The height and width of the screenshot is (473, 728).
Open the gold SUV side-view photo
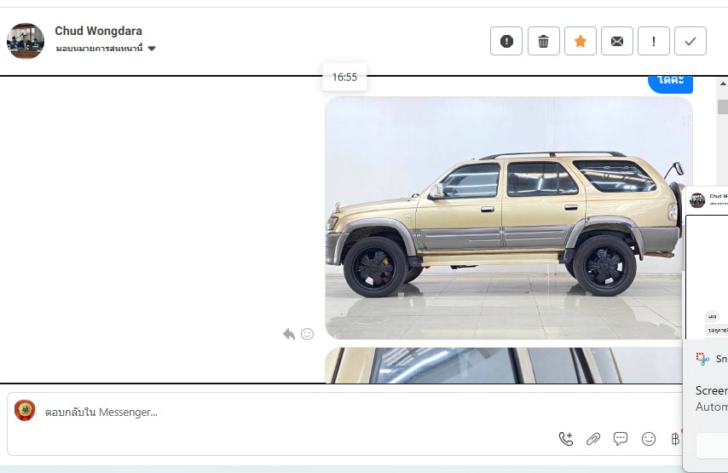(x=509, y=217)
